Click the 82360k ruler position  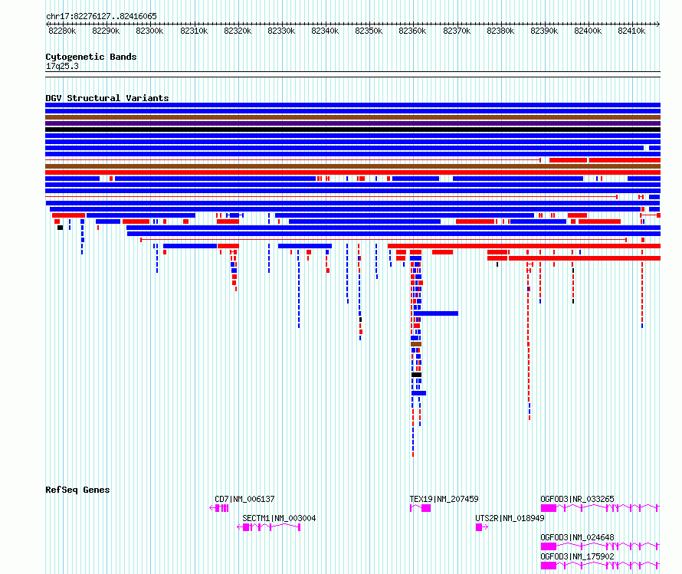(x=412, y=31)
